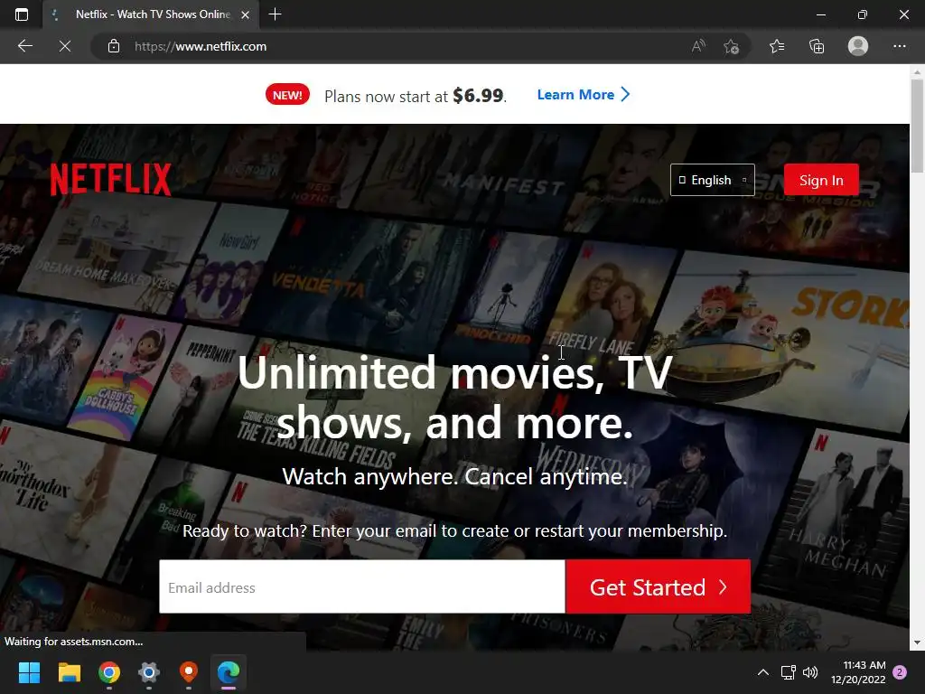The width and height of the screenshot is (925, 694).
Task: Open the English language dropdown
Action: [x=712, y=180]
